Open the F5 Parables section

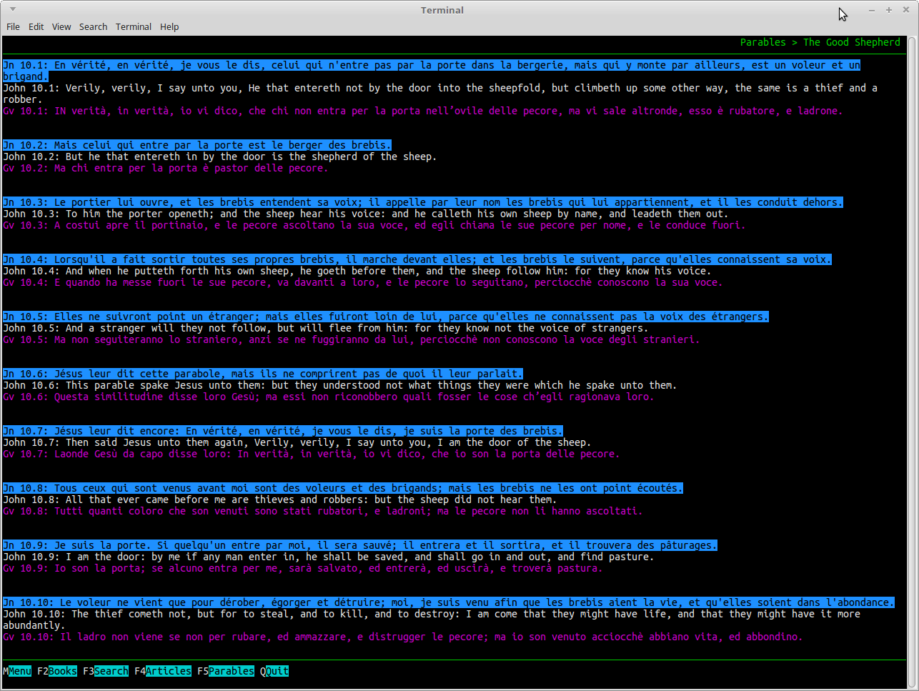(x=226, y=671)
